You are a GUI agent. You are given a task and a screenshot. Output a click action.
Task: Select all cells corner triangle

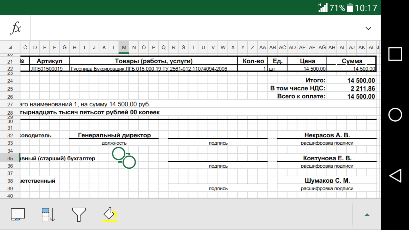pyautogui.click(x=10, y=47)
